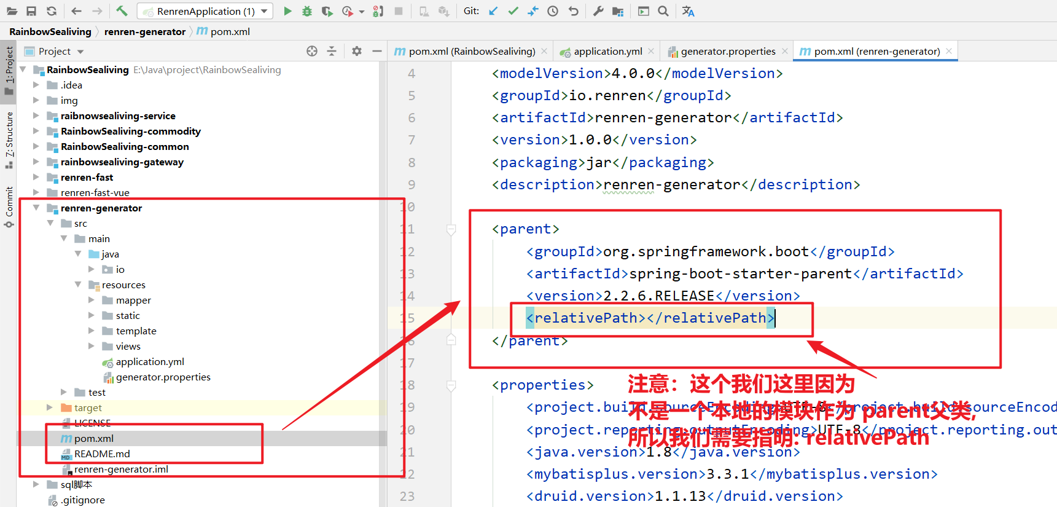Open Project Structure icon
Screen dimensions: 1057x507
click(618, 11)
